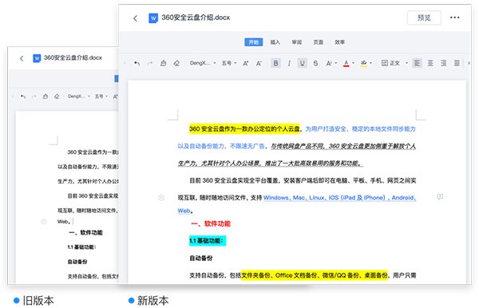Screen dimensions: 479x308
Task: Open 五号 size dropdown in old version
Action: click(101, 97)
